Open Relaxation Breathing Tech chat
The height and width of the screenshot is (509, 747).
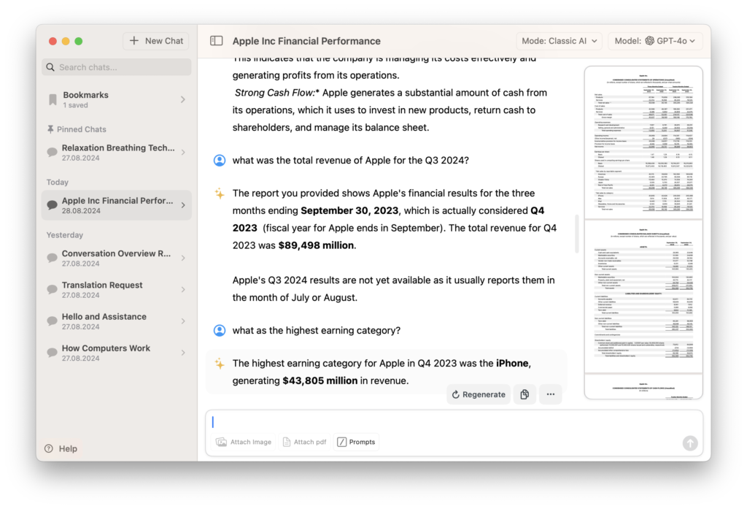coord(117,152)
